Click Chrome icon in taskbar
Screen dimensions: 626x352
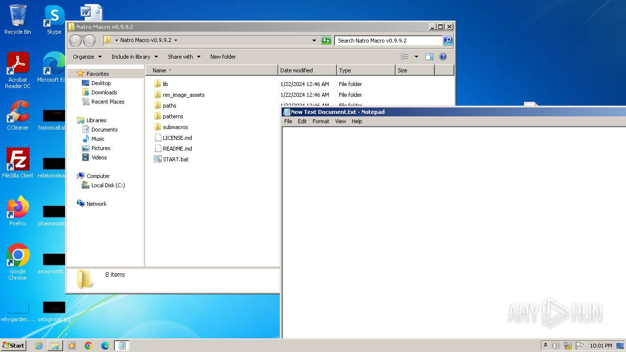89,346
